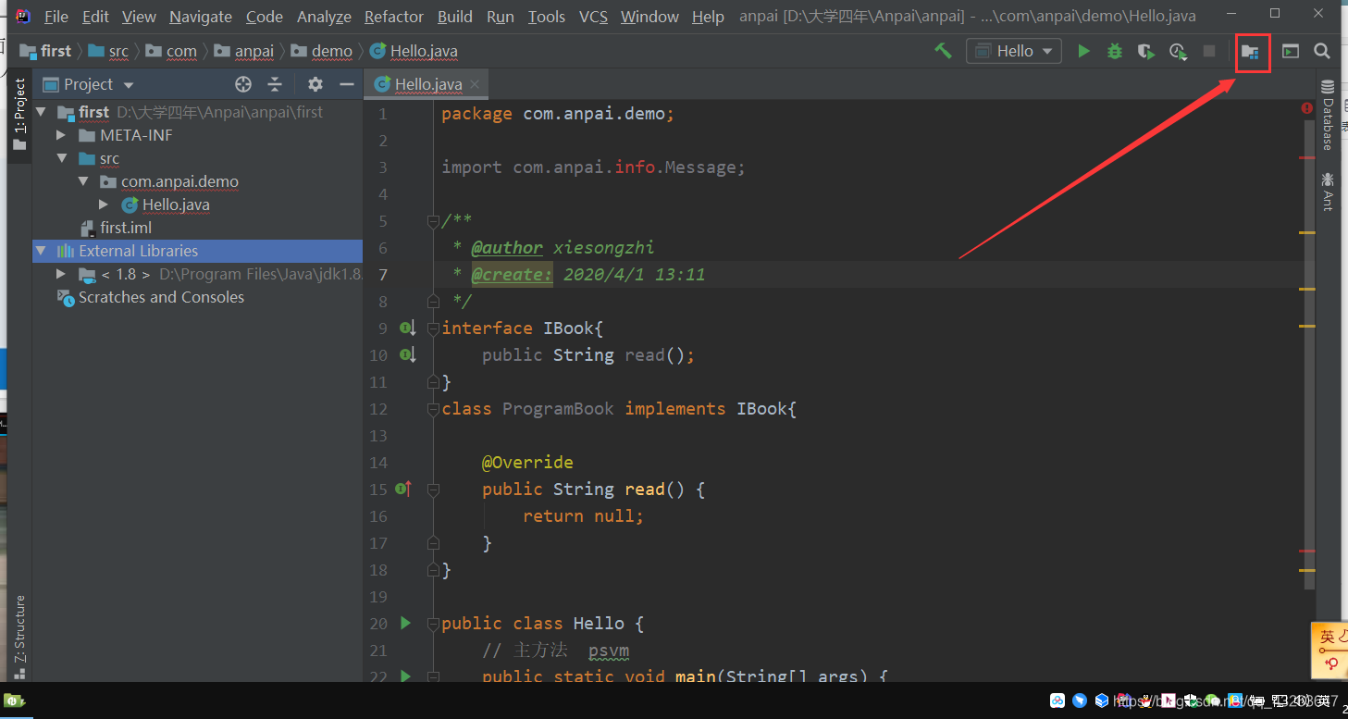The image size is (1348, 719).
Task: Open the Database tool window
Action: pyautogui.click(x=1328, y=115)
